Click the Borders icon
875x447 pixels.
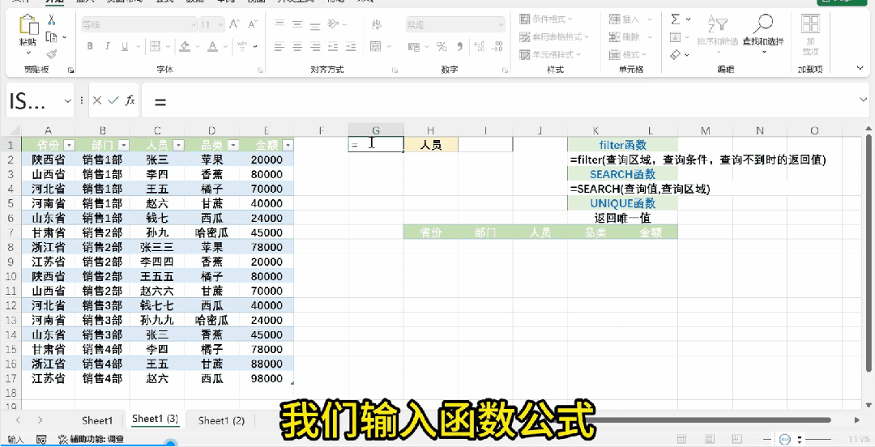point(156,46)
